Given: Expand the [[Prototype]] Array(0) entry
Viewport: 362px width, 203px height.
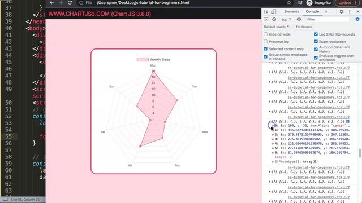Looking at the screenshot, I should [x=273, y=162].
